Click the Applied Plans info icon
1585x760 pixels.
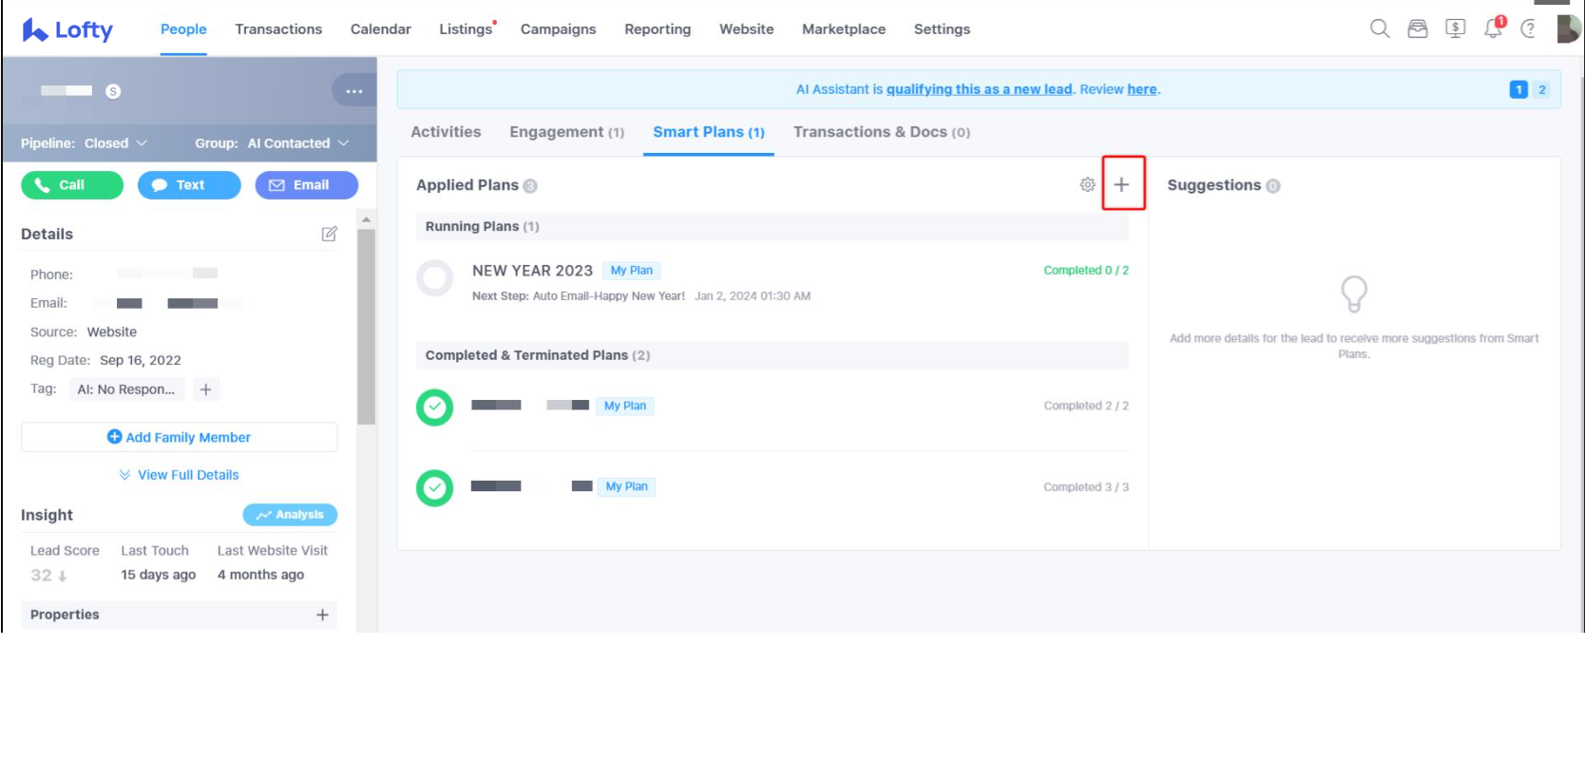[x=530, y=186]
